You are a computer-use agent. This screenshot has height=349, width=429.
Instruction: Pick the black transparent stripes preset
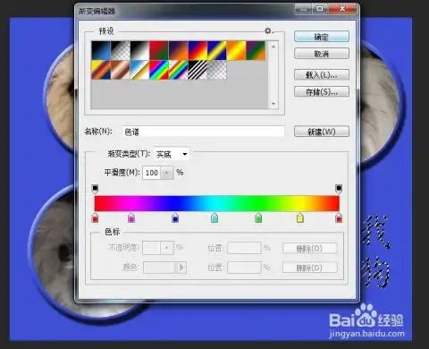tap(198, 70)
